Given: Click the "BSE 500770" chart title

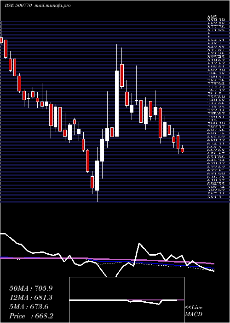Looking at the screenshot, I should coord(18,6).
